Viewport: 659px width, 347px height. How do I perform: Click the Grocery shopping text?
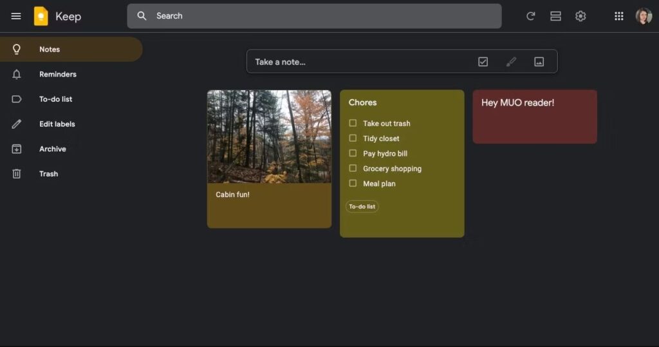[392, 169]
